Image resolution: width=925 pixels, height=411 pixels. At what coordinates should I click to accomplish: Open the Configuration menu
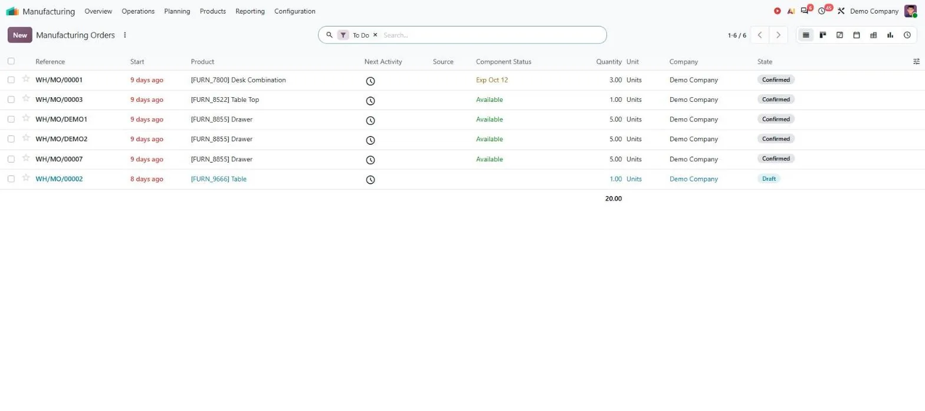point(295,11)
